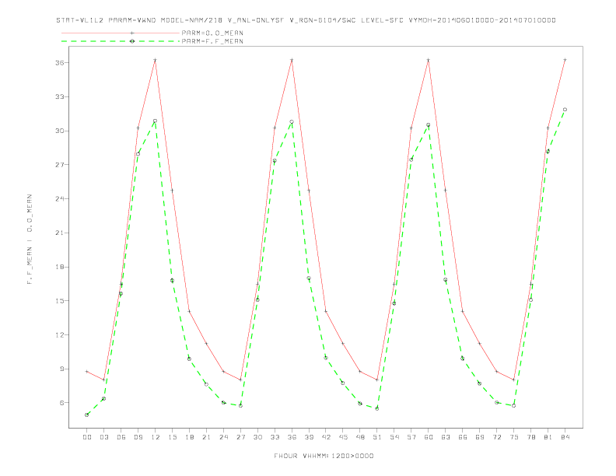
Task: Click the y-axis label F.F_MEAN | O.O_MEAN
Action: pyautogui.click(x=30, y=240)
